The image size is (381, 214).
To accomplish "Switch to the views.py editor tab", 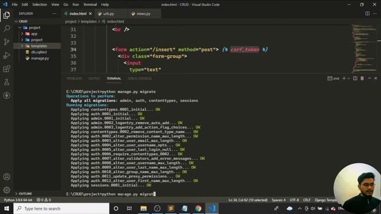I will point(144,14).
